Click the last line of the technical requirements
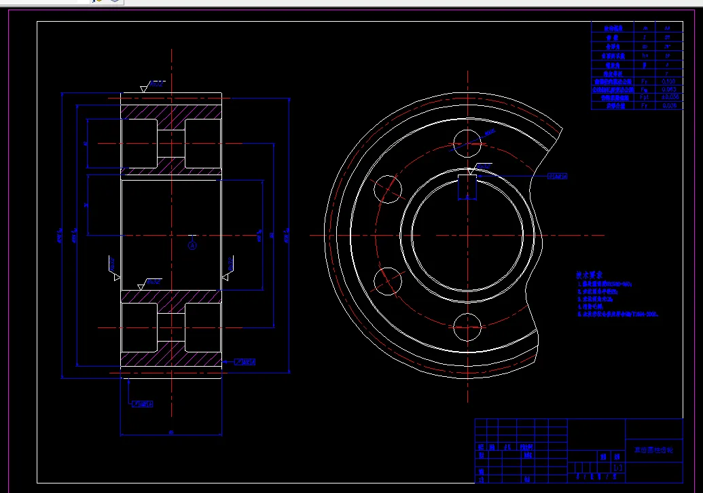Screen dimensions: 703x493 (618, 314)
